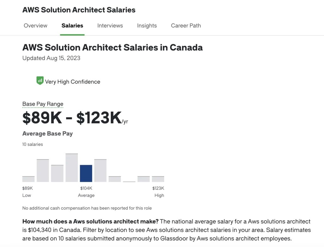Screen dimensions: 324x247
Task: Select the highlighted blue average salary bar
Action: click(86, 173)
